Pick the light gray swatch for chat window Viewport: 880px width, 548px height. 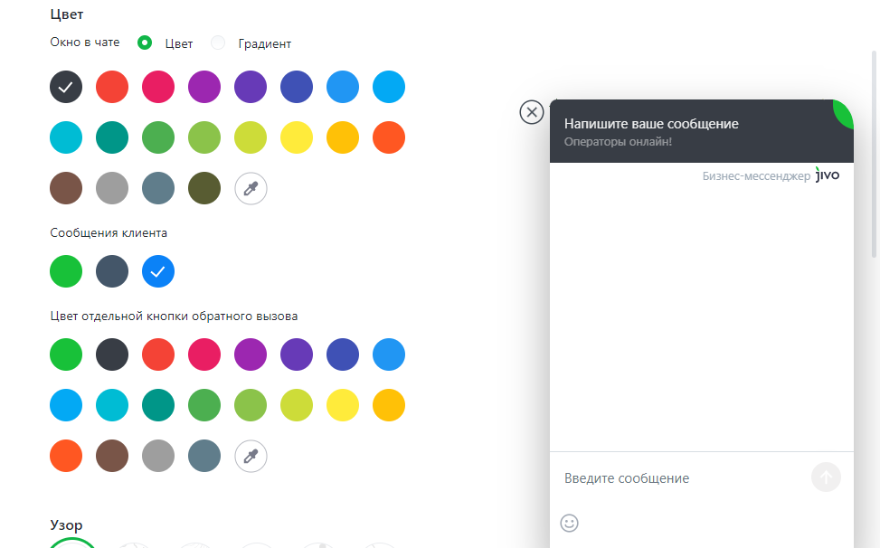click(x=112, y=188)
